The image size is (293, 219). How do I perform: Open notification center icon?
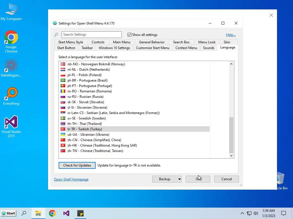click(x=284, y=213)
